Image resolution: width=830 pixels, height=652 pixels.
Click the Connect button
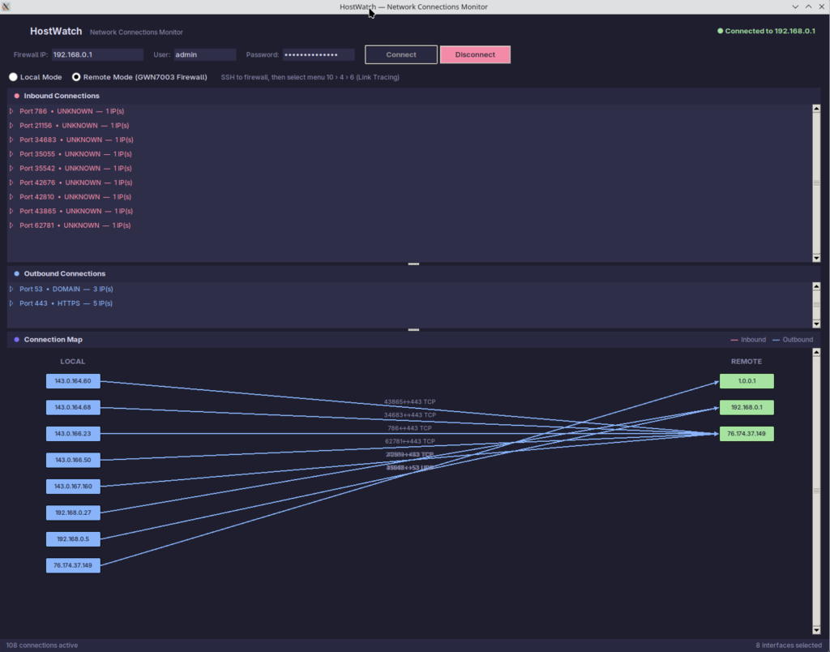(400, 54)
